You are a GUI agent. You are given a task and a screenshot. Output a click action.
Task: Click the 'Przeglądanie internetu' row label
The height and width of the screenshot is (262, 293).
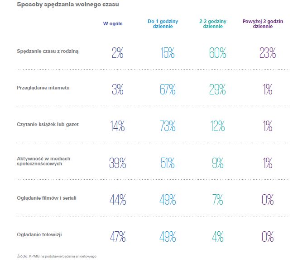pyautogui.click(x=43, y=87)
